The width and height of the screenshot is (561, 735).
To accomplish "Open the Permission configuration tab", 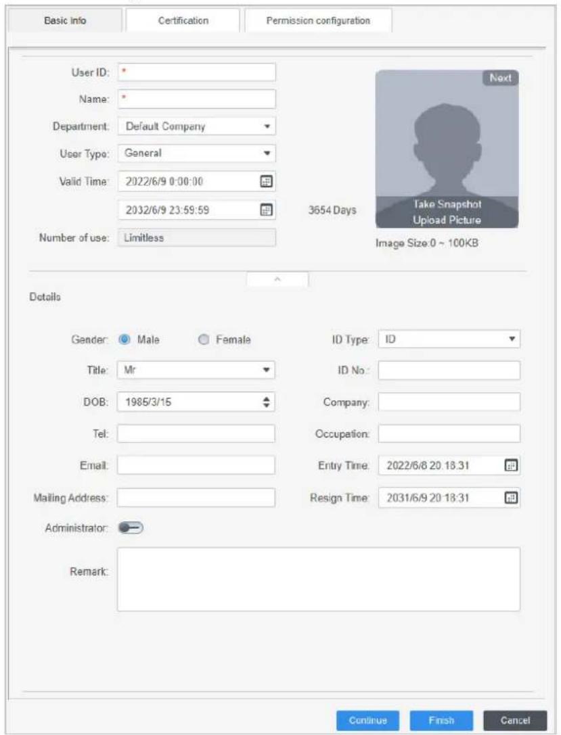I will pos(318,21).
